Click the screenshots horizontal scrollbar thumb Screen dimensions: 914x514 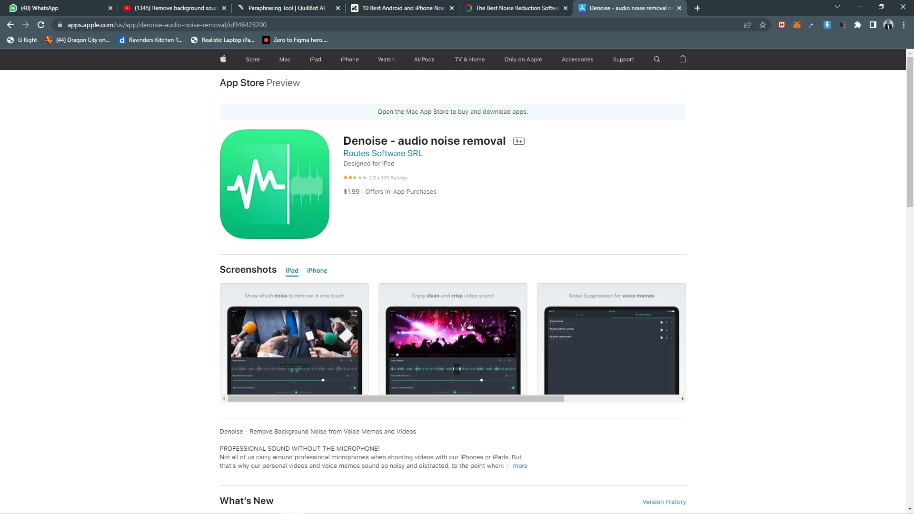coord(396,399)
